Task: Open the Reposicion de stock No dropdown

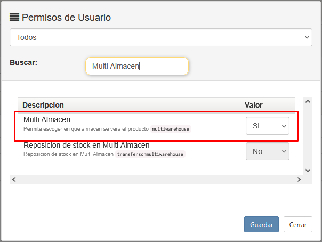Action: (x=268, y=151)
